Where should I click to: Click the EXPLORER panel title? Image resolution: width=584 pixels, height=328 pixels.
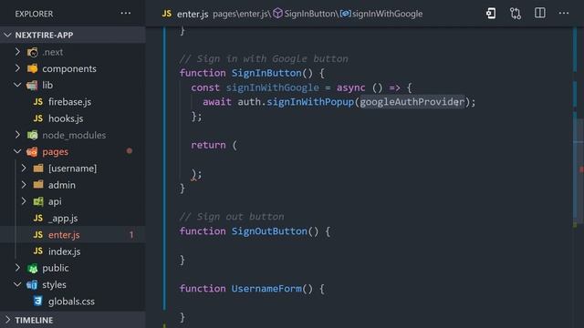coord(34,14)
